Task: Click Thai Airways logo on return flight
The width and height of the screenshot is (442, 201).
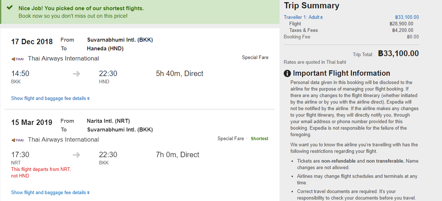Action: [x=17, y=140]
